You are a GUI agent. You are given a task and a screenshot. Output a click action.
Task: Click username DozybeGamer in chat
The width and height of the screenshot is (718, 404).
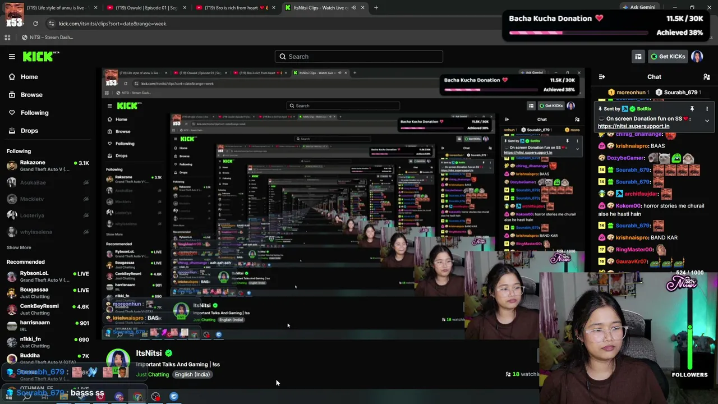click(x=625, y=158)
